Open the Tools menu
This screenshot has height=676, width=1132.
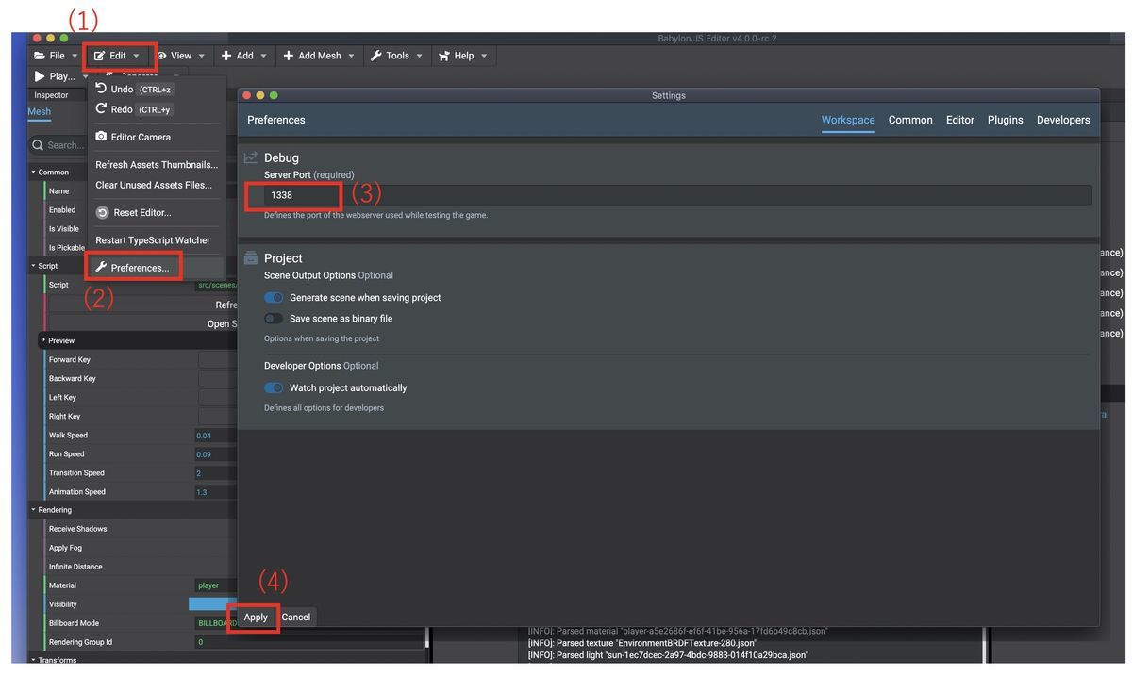[x=397, y=56]
